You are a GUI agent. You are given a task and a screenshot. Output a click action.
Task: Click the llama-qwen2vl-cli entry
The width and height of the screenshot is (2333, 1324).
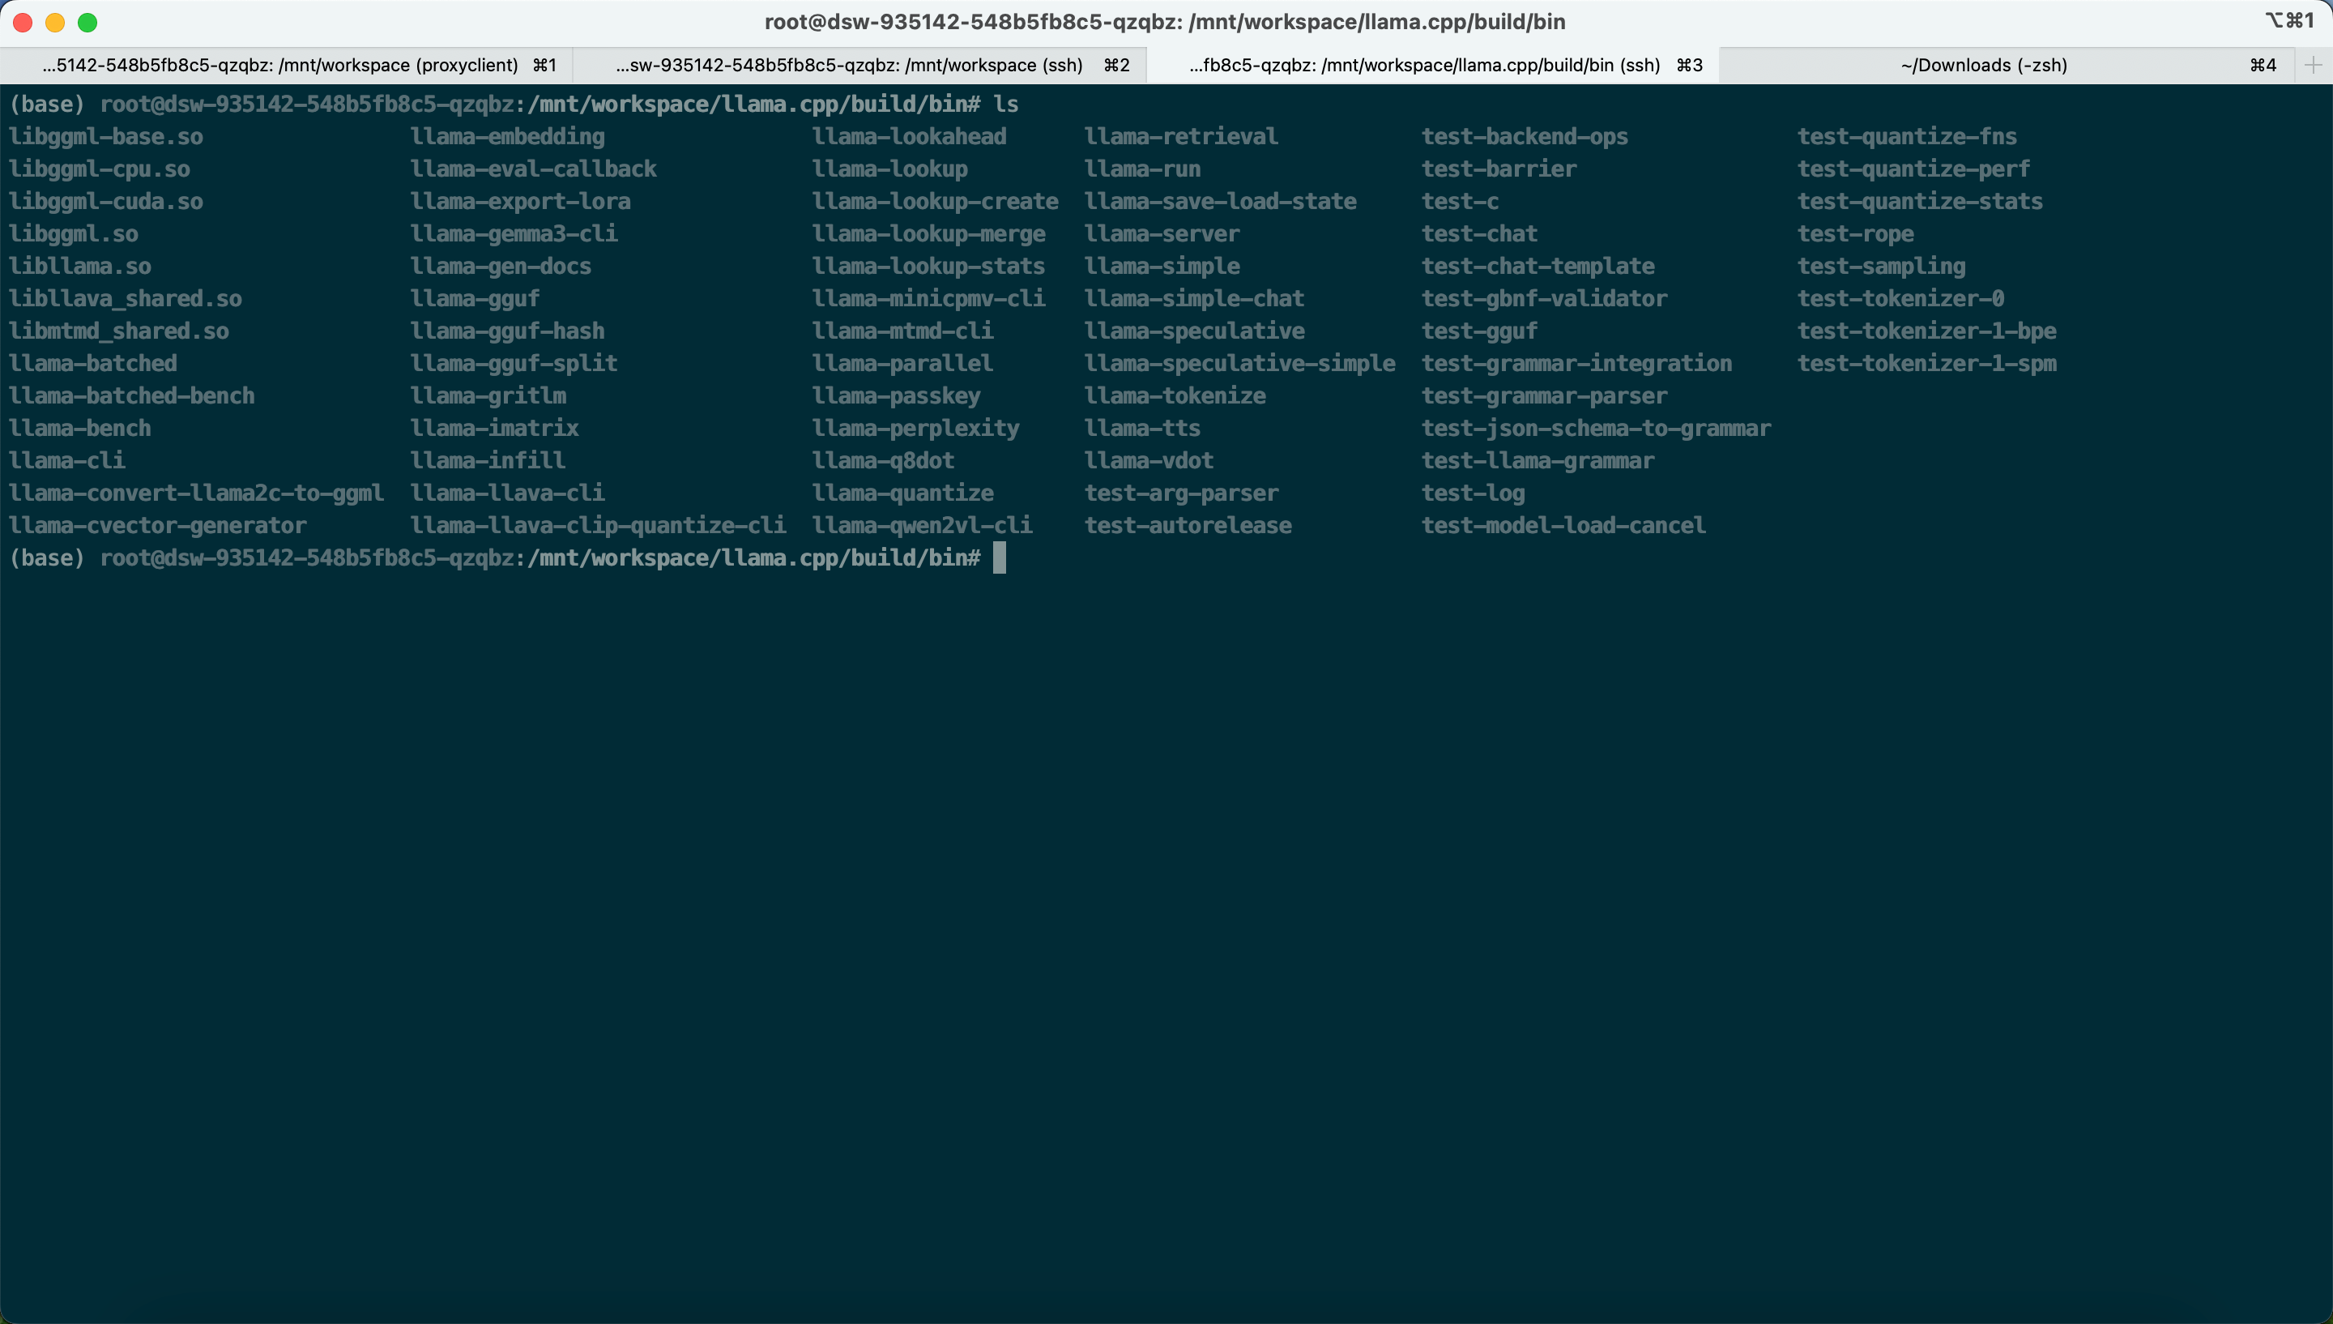(923, 526)
